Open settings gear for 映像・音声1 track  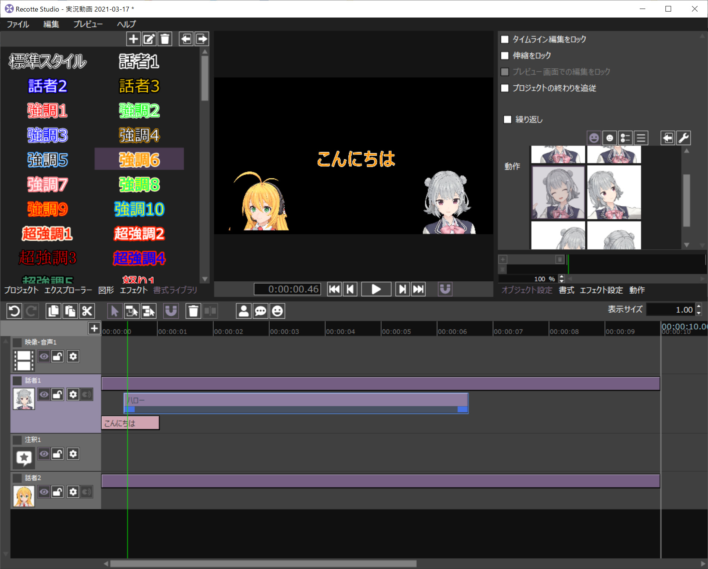[x=73, y=356]
